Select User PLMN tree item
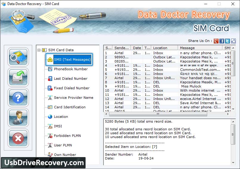240x169 pixels. point(63,145)
